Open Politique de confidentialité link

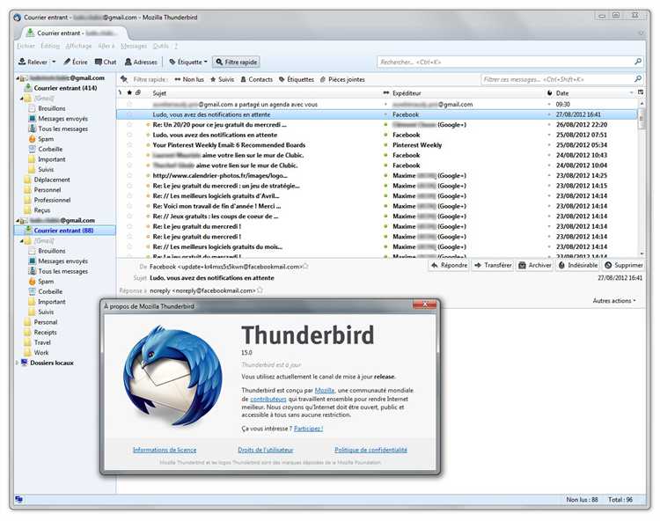[370, 450]
